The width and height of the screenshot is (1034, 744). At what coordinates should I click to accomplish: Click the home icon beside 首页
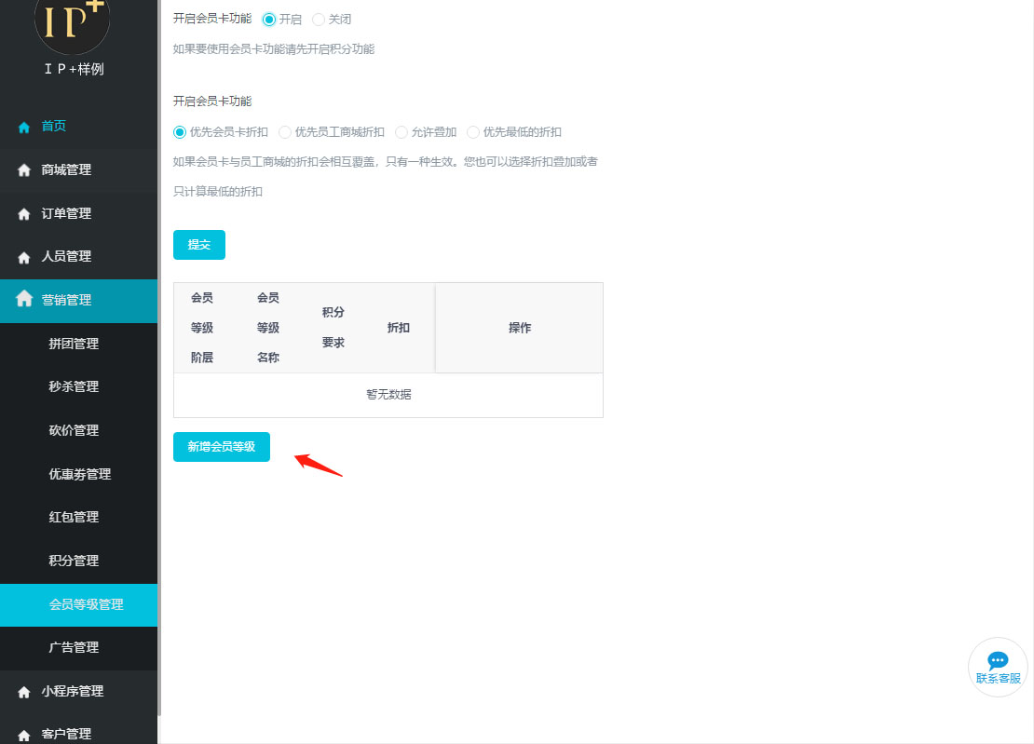tap(24, 127)
